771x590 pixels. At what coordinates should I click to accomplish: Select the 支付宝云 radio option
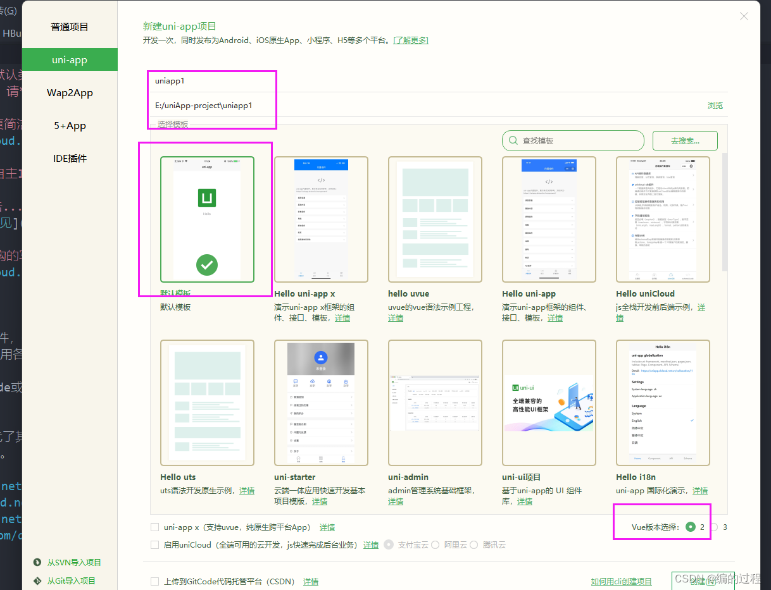(389, 544)
